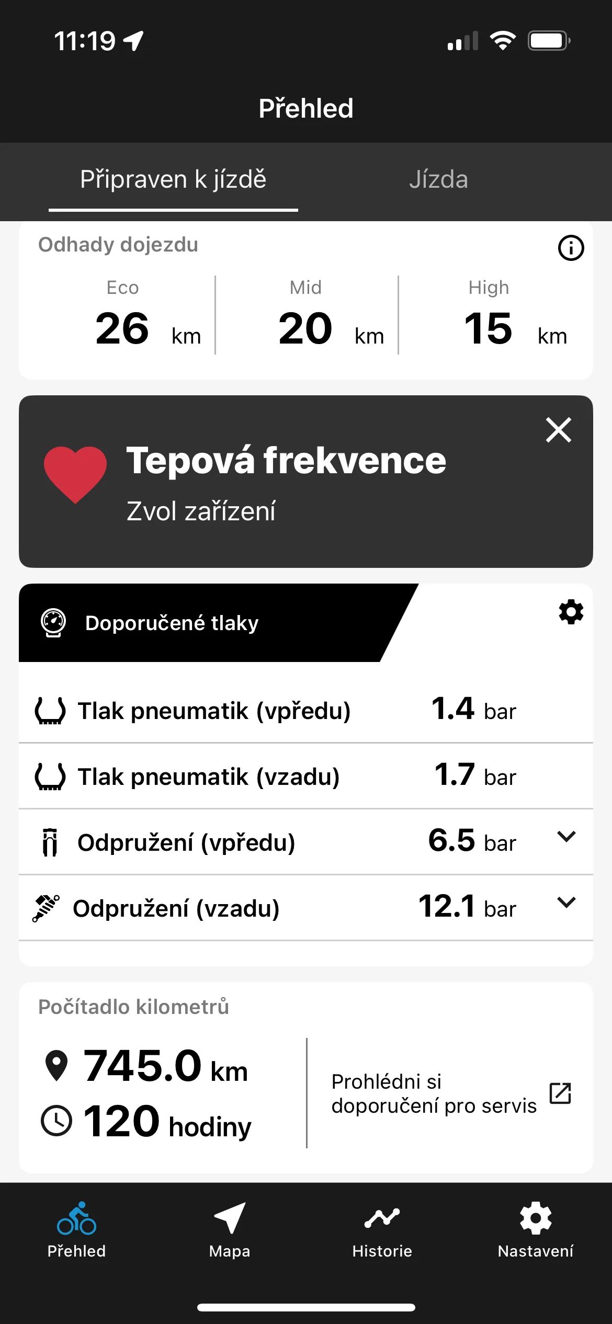Image resolution: width=612 pixels, height=1324 pixels.
Task: Open recommended pressures settings gear
Action: tap(571, 612)
